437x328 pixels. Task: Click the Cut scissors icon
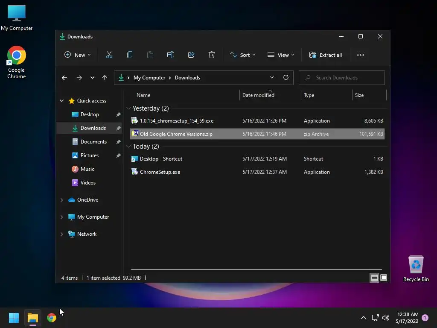[109, 55]
